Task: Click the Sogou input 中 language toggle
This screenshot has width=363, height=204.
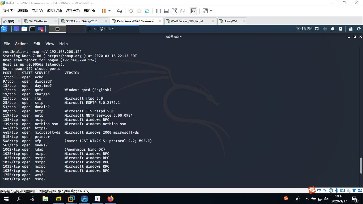Action: coord(319,190)
